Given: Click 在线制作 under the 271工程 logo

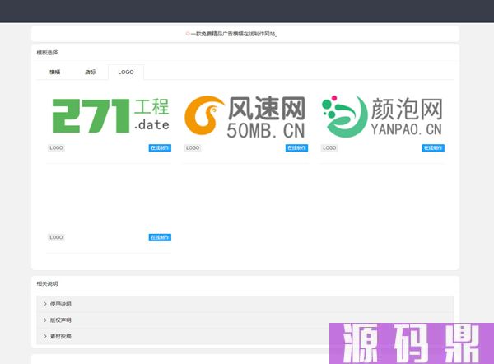Looking at the screenshot, I should 160,147.
